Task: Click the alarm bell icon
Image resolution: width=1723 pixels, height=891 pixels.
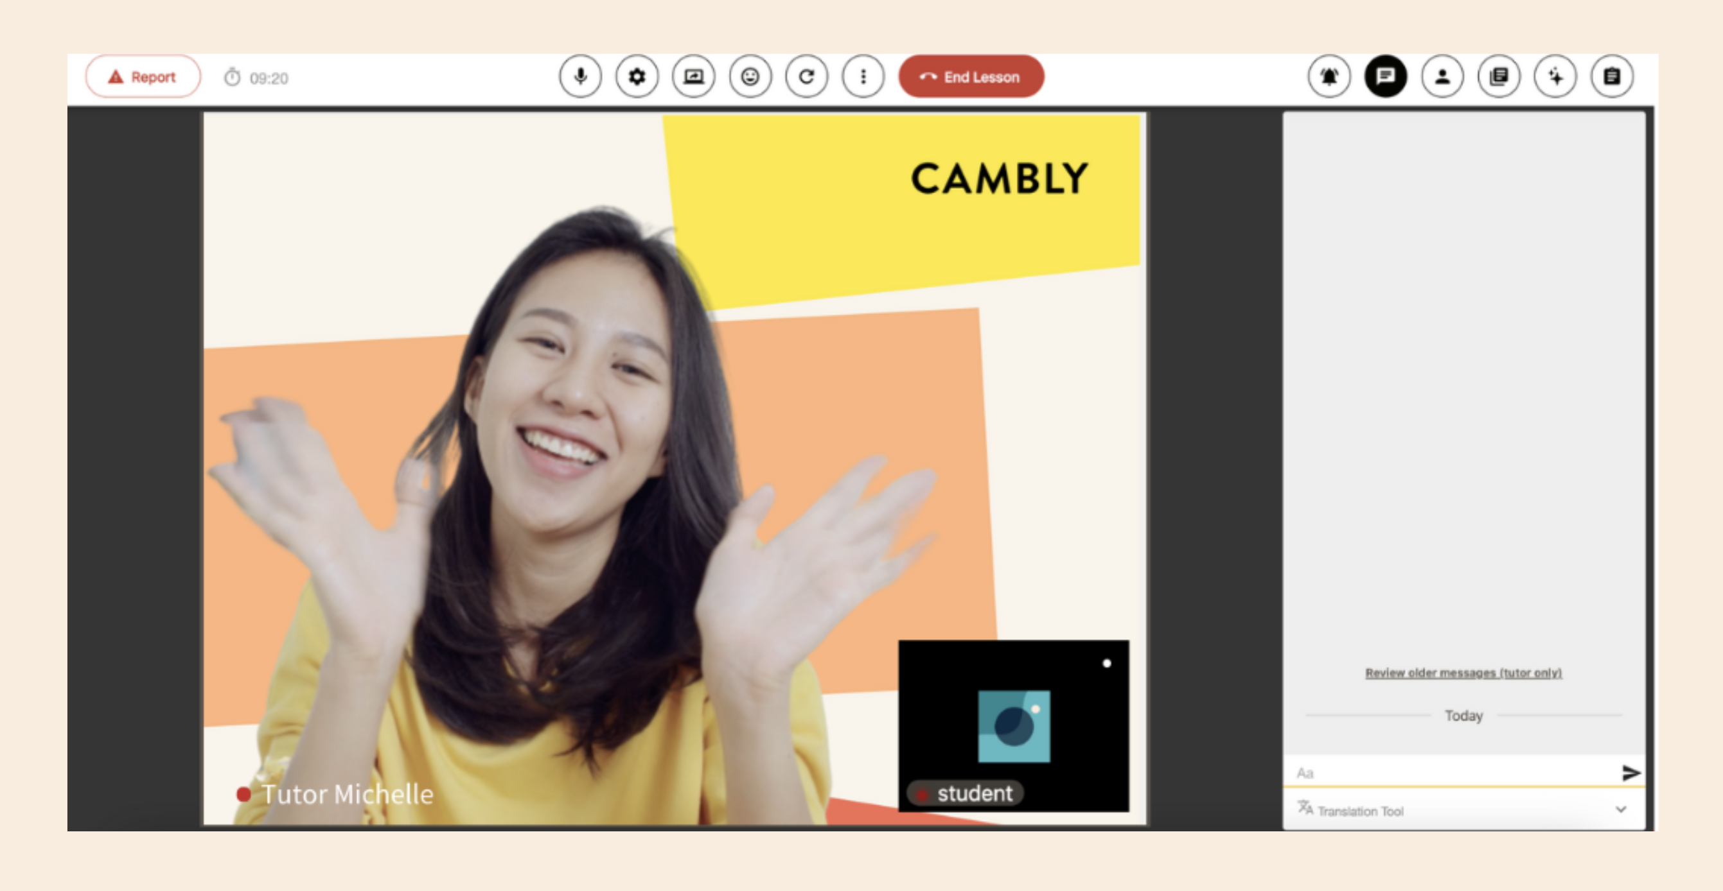Action: coord(1329,77)
